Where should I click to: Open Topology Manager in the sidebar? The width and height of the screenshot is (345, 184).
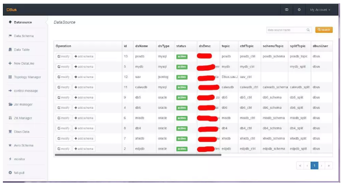point(27,77)
